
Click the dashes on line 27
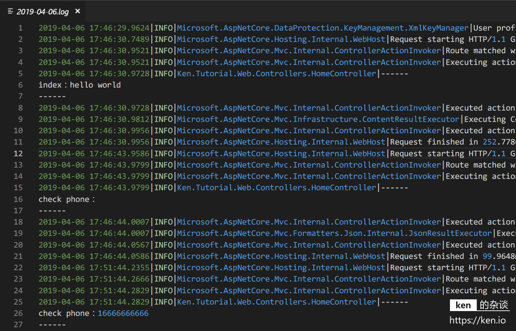(52, 325)
